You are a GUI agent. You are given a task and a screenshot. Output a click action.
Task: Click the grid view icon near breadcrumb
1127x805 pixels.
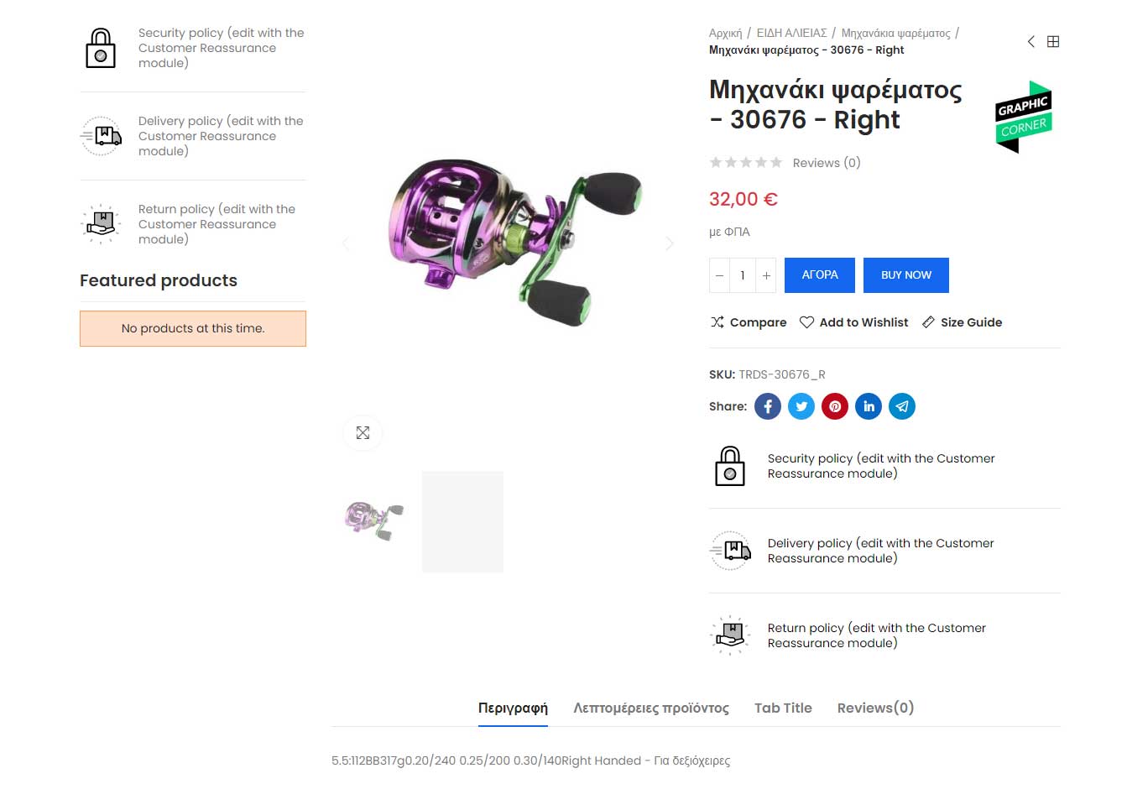point(1053,41)
